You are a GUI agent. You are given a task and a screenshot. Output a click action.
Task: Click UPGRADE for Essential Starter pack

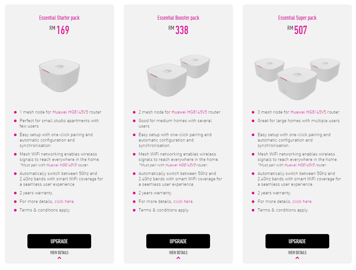(x=59, y=241)
